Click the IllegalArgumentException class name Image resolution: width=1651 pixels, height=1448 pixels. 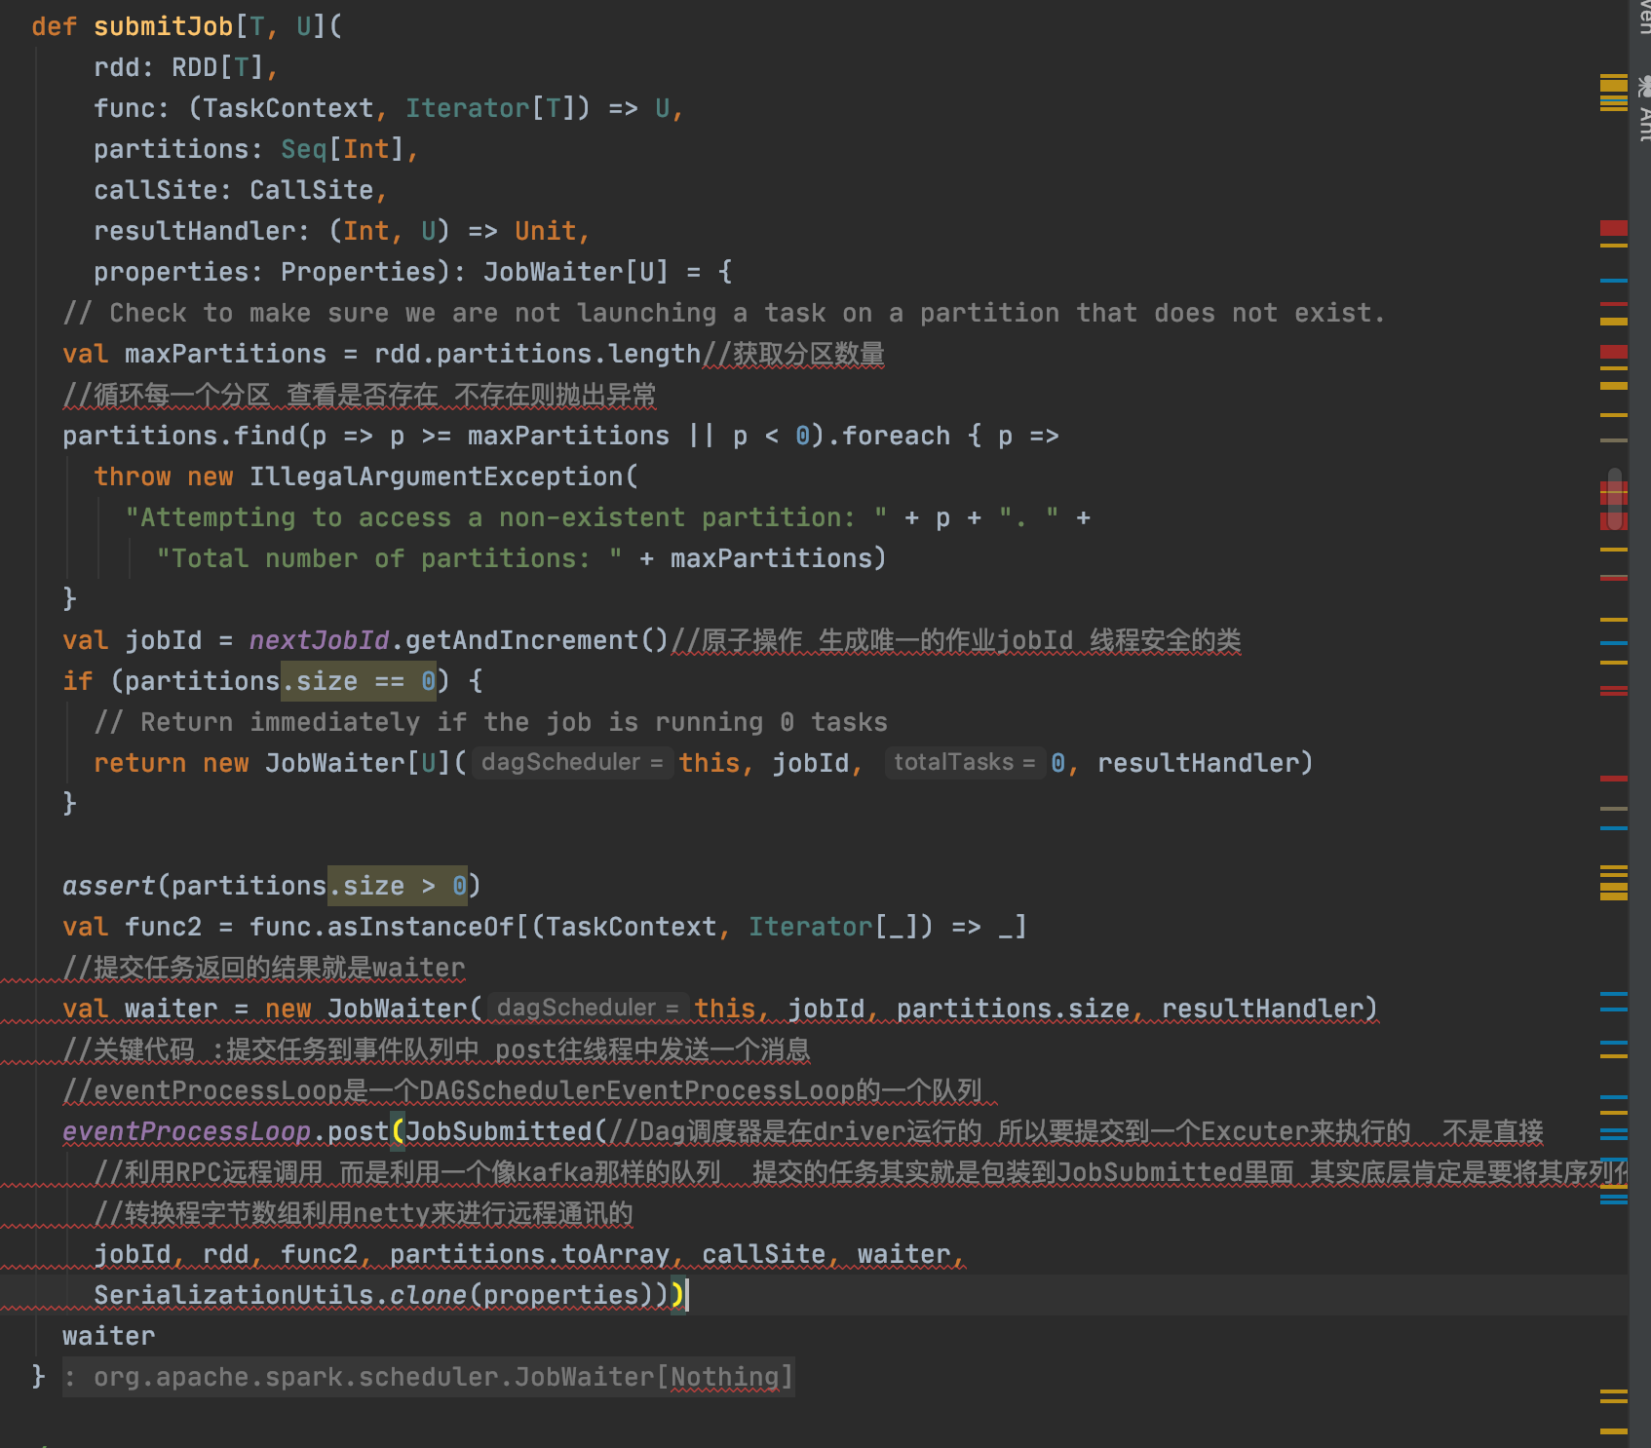coord(437,476)
